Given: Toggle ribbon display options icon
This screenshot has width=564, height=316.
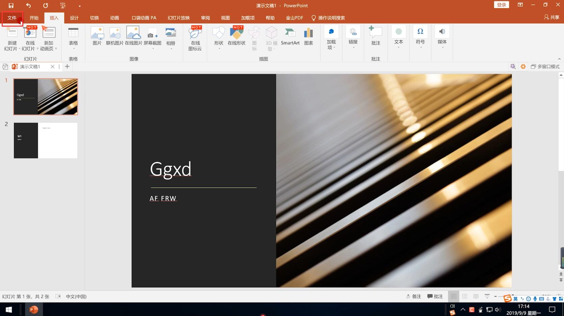Looking at the screenshot, I should tap(520, 5).
